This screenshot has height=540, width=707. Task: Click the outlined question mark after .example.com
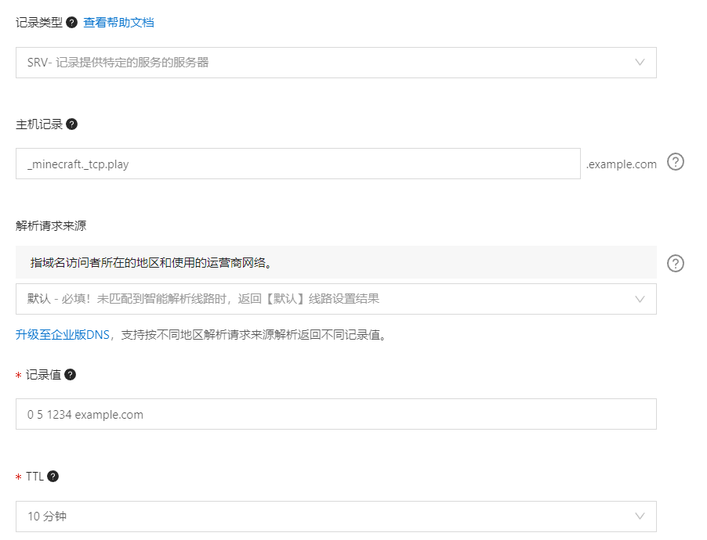click(x=676, y=162)
